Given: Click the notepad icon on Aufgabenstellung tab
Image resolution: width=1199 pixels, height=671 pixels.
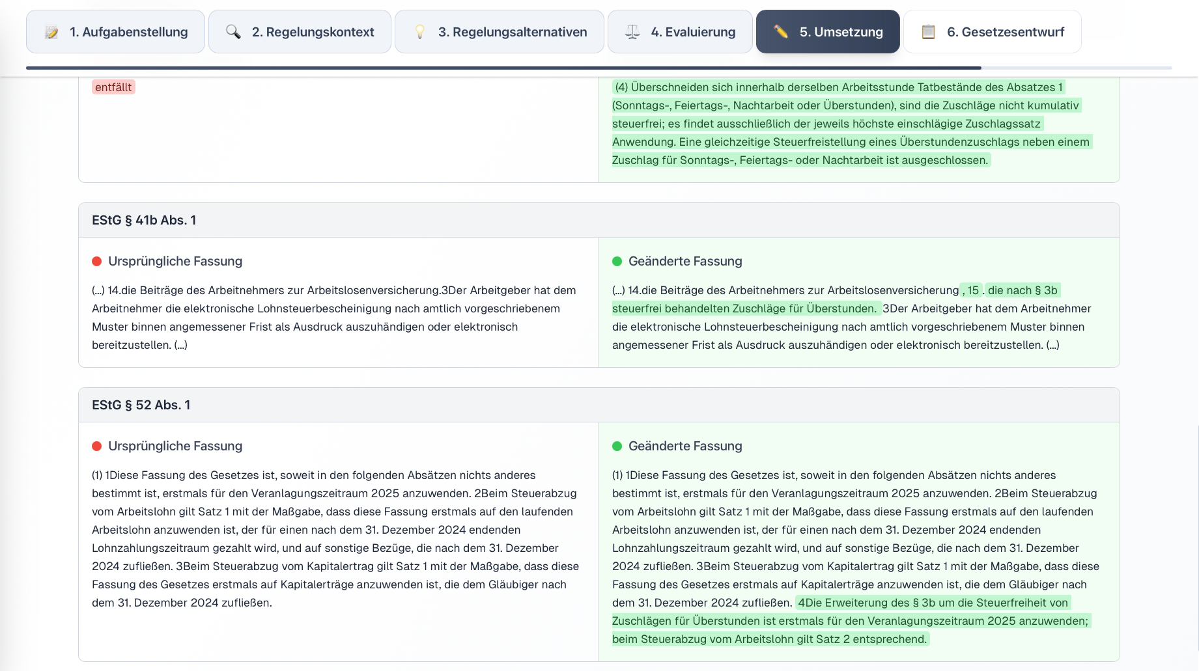Looking at the screenshot, I should [51, 32].
